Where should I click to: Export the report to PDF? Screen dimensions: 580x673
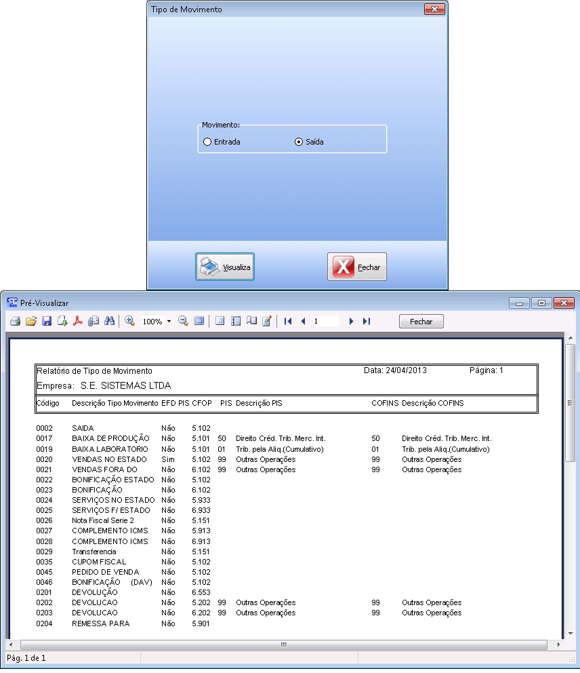tap(78, 322)
